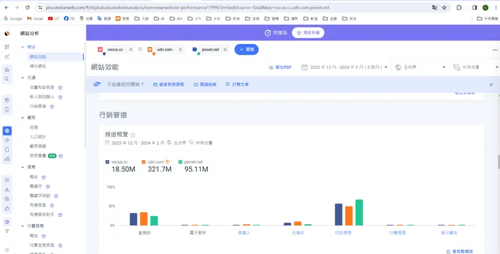The width and height of the screenshot is (500, 254).
Task: Open 地理 sidebar item
Action: 34,128
